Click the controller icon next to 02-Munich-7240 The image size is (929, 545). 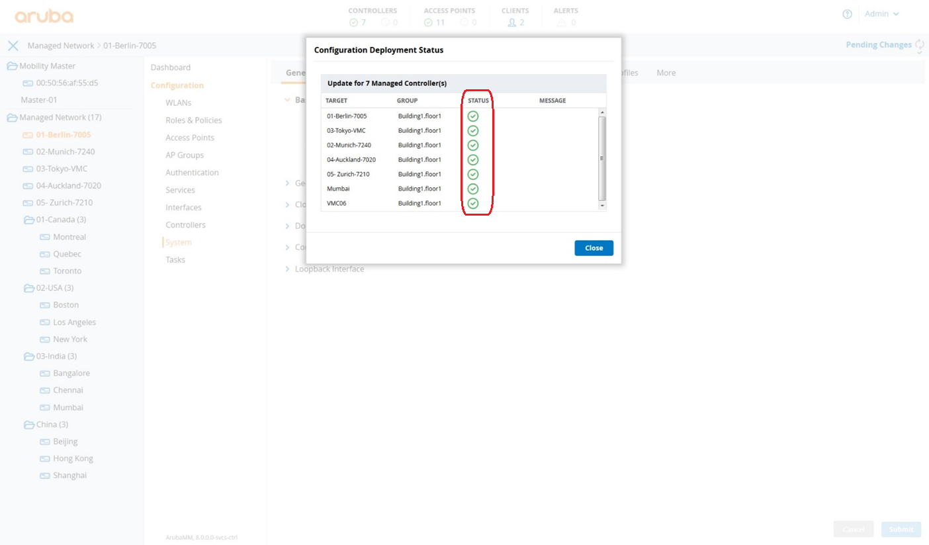28,151
